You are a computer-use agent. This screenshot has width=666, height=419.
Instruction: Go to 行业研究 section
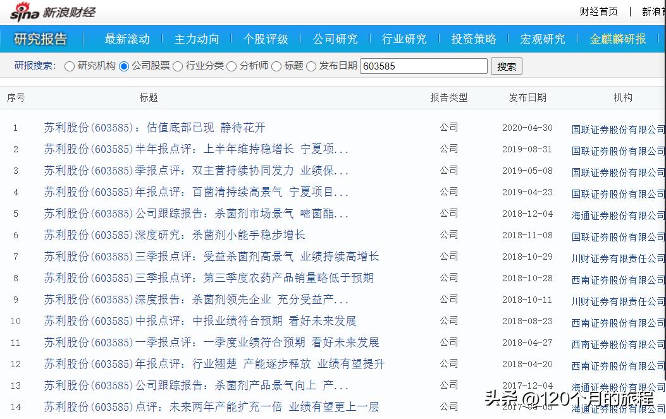pos(404,39)
